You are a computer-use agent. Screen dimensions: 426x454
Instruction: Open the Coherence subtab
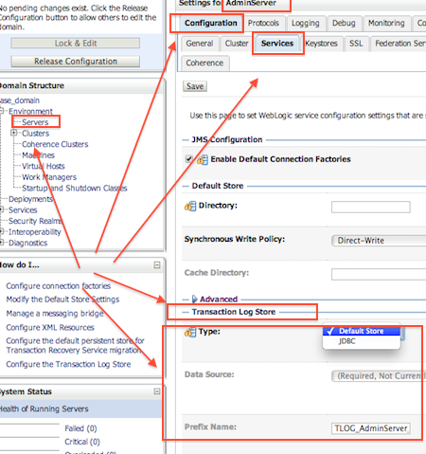tap(204, 63)
